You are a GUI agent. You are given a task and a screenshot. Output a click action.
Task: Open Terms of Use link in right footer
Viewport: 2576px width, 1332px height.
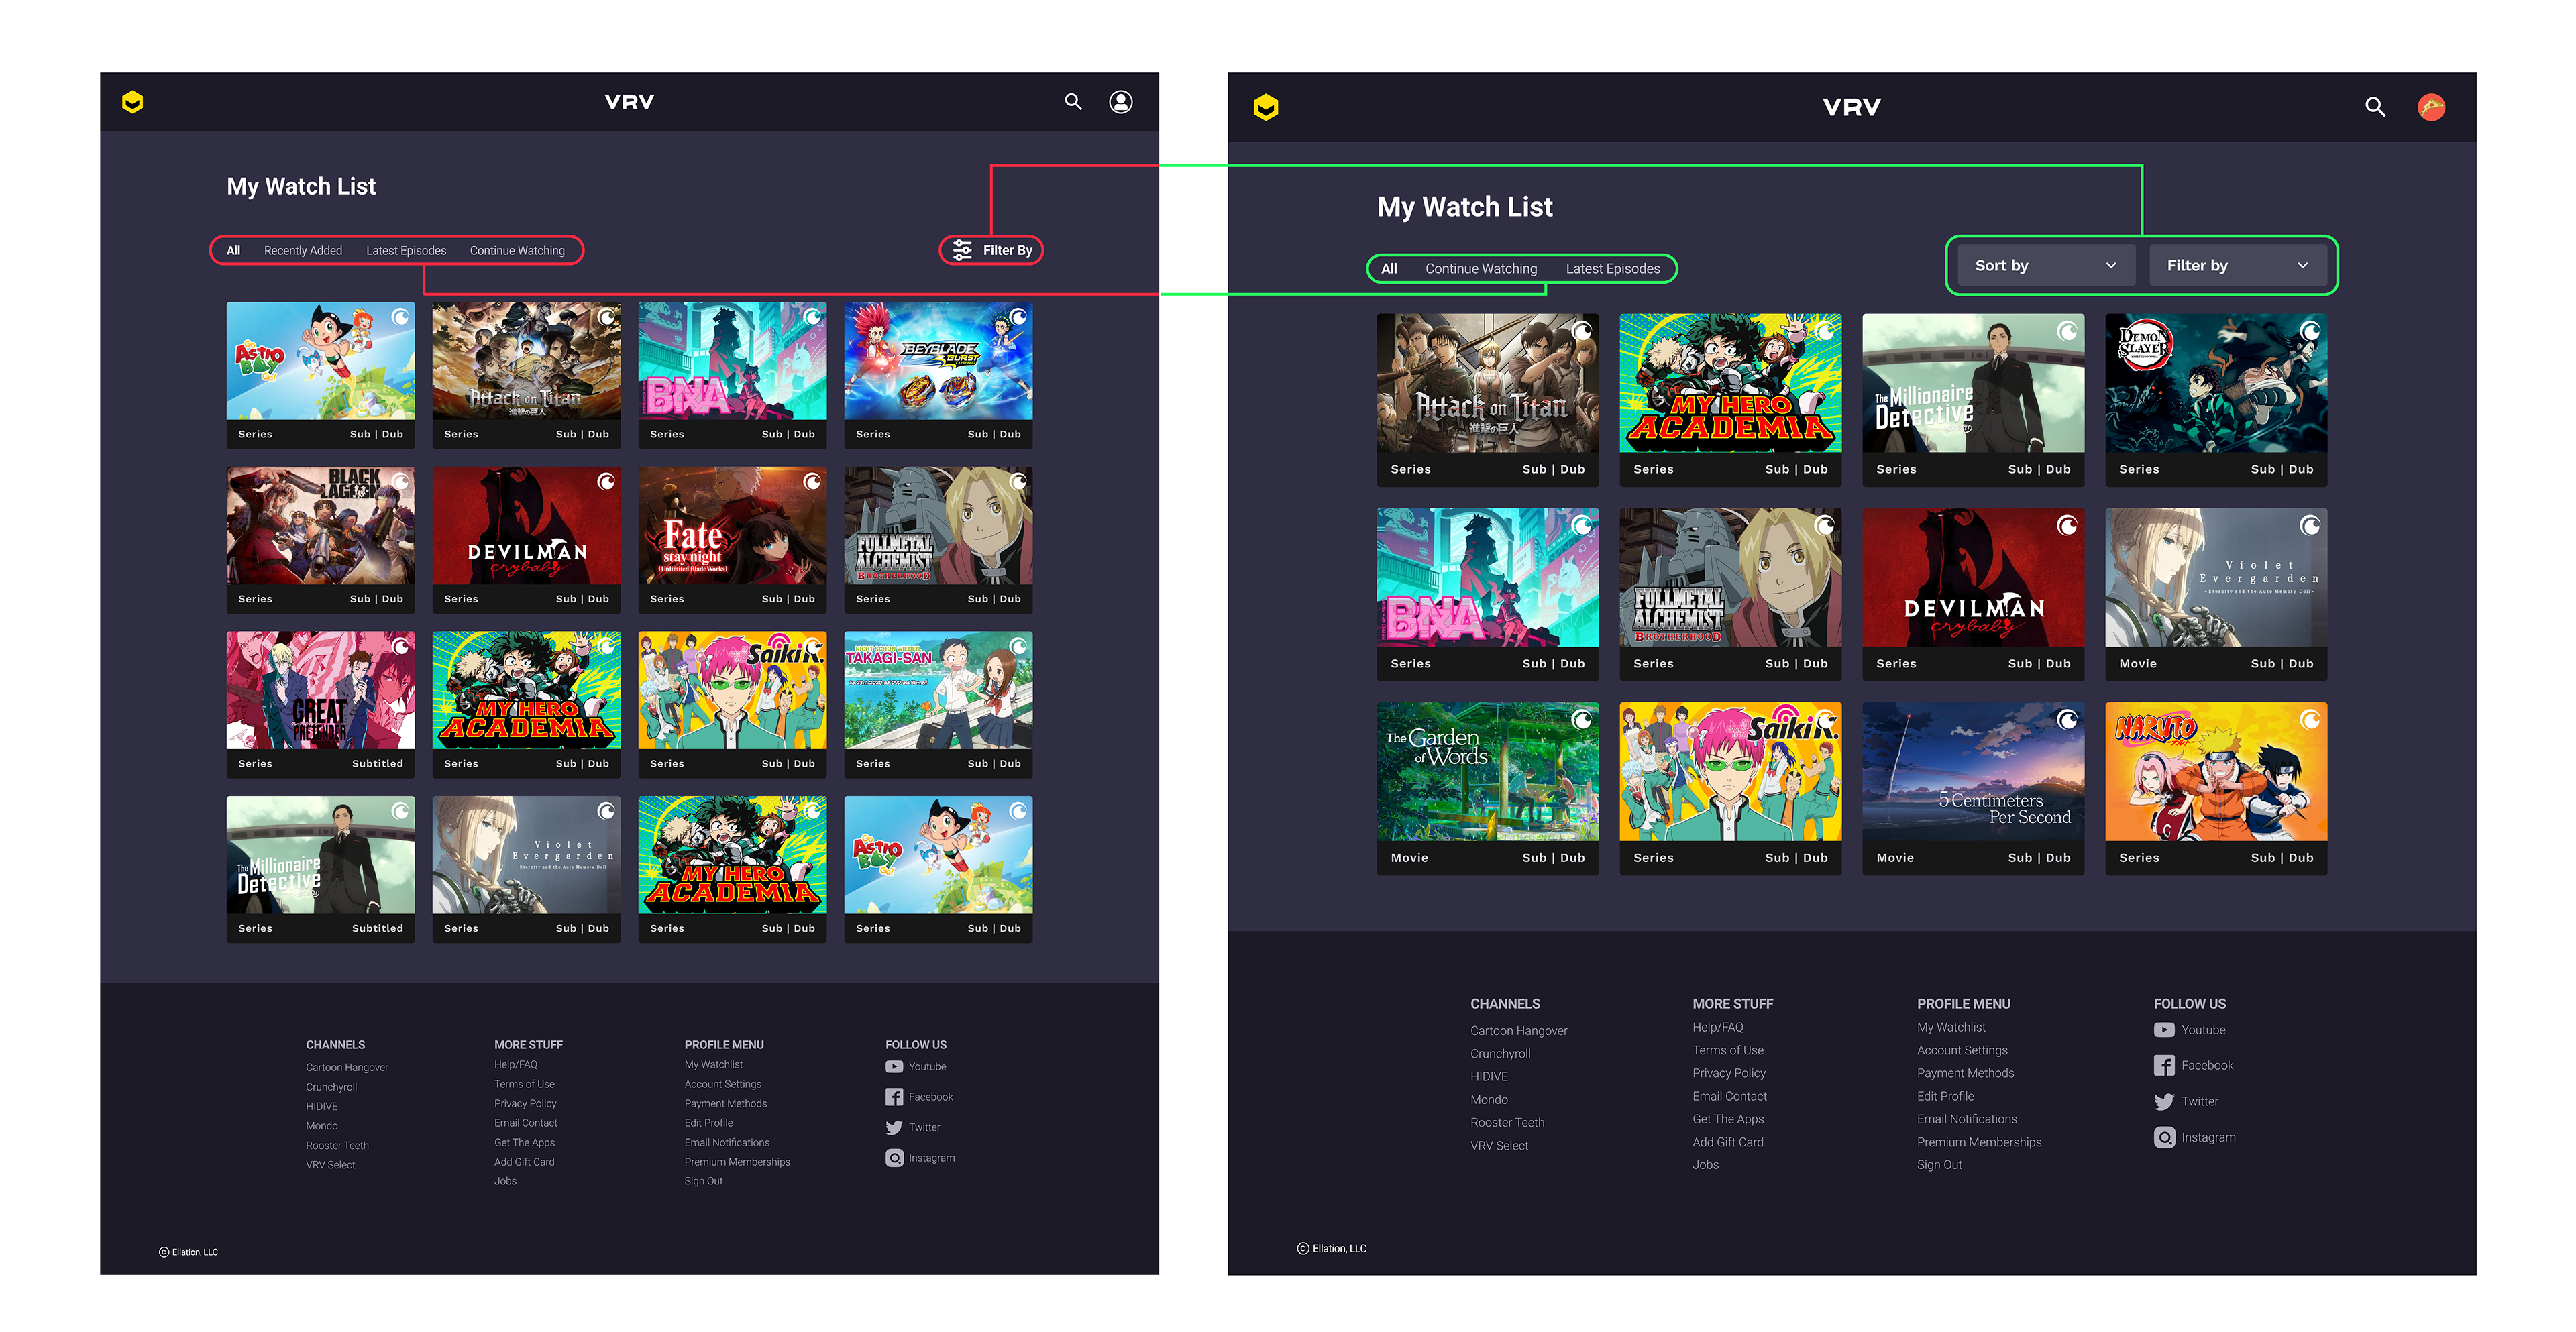pos(1728,1050)
